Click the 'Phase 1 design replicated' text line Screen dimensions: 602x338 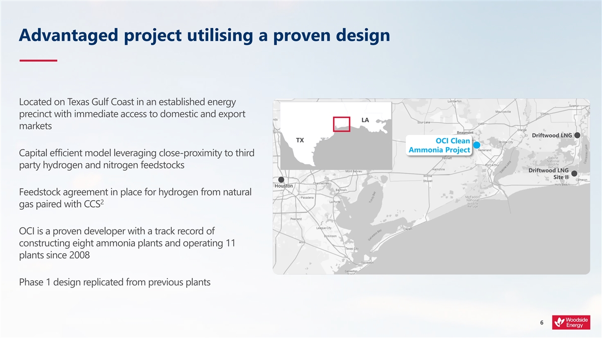tap(114, 282)
